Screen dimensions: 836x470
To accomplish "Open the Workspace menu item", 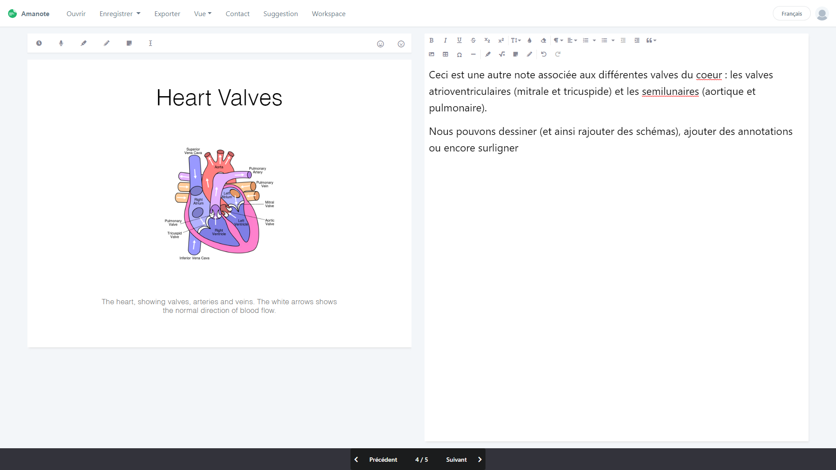I will [x=328, y=13].
